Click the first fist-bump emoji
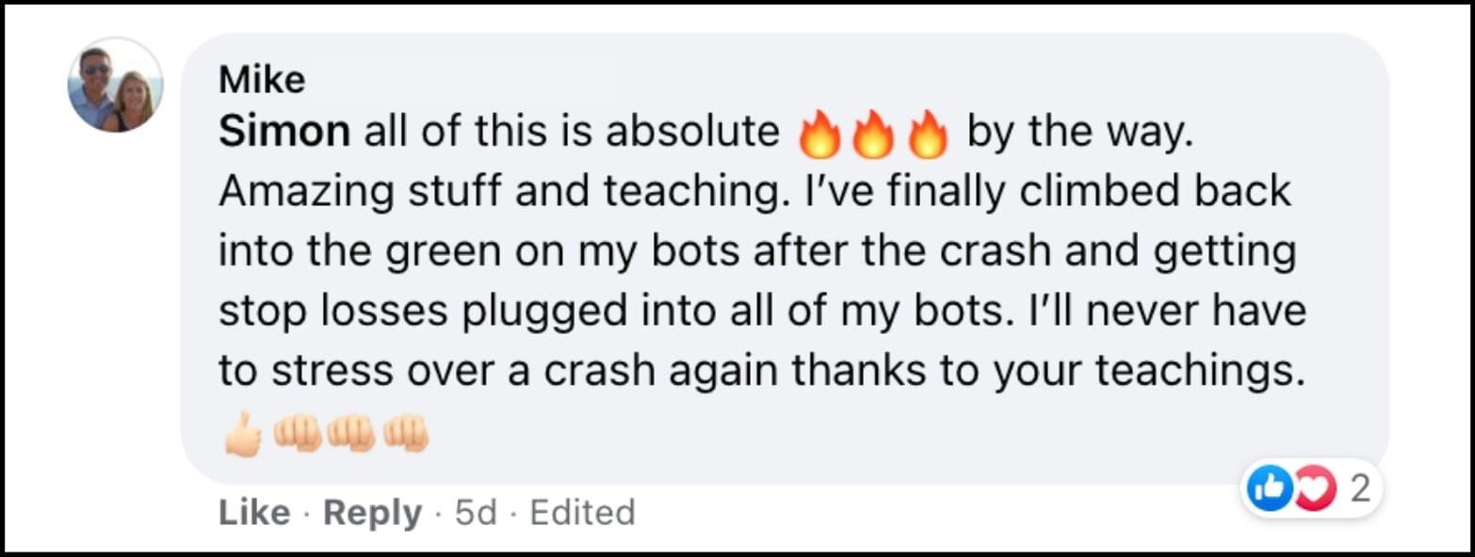 tap(296, 433)
